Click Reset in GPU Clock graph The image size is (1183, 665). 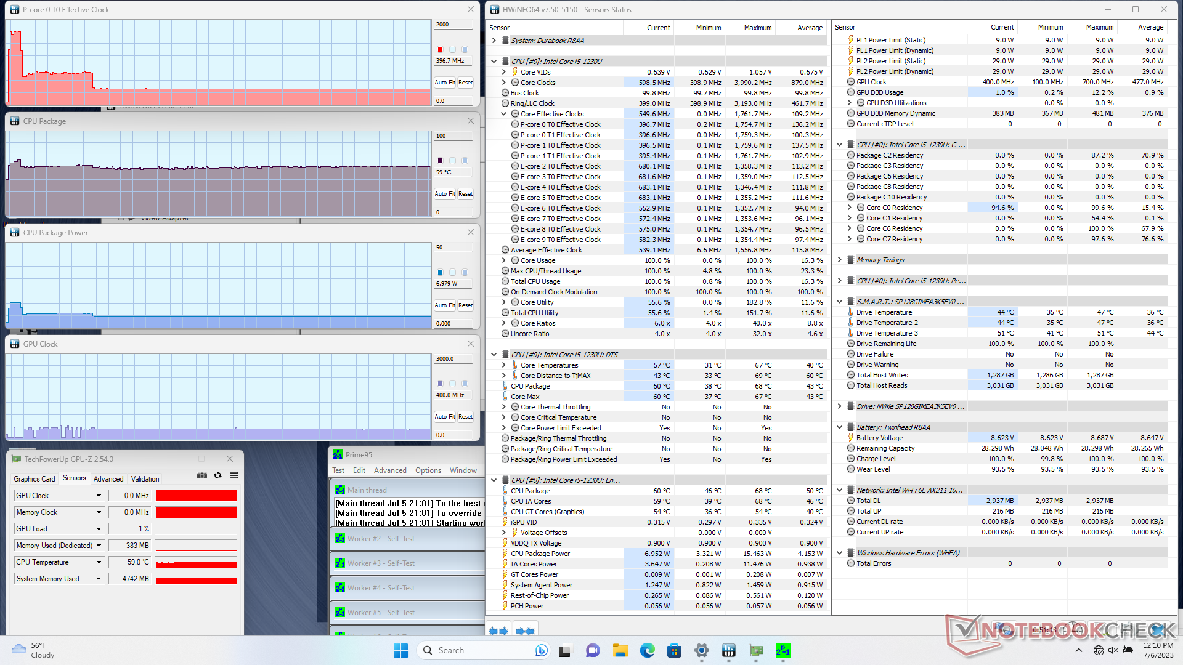coord(465,417)
